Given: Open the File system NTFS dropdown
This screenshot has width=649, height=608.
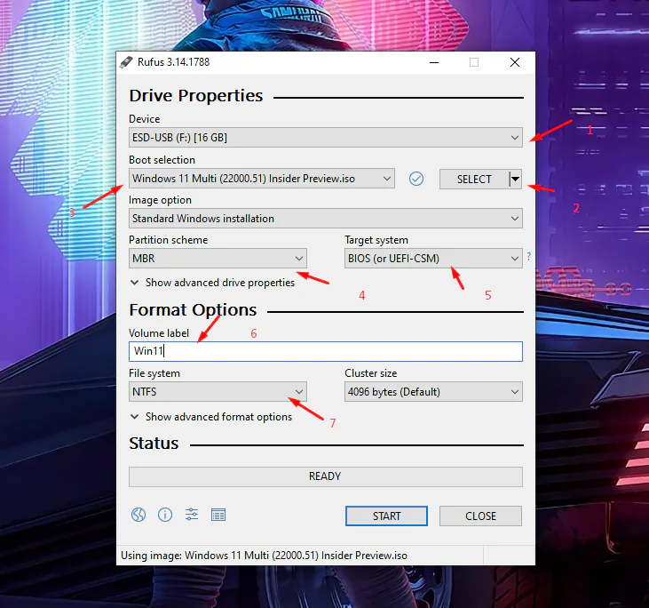Looking at the screenshot, I should coord(218,392).
